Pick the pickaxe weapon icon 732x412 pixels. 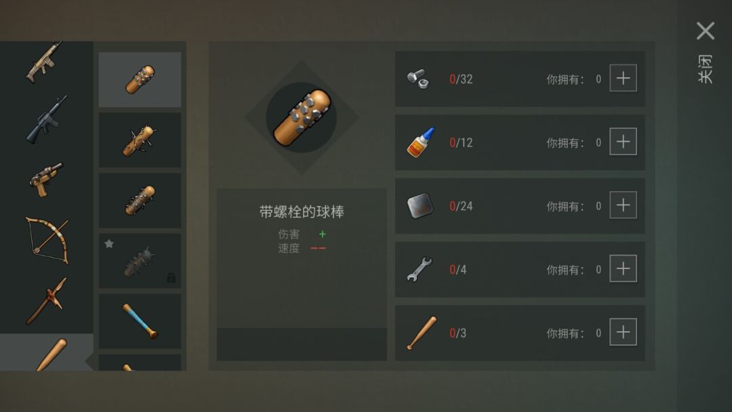pyautogui.click(x=47, y=301)
